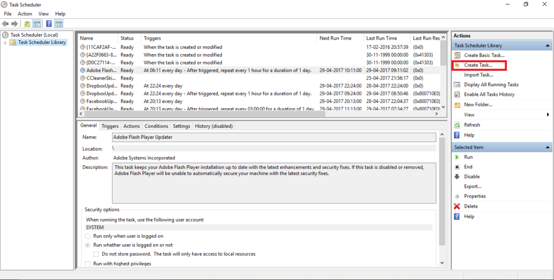Click Import Task... link

(x=478, y=75)
